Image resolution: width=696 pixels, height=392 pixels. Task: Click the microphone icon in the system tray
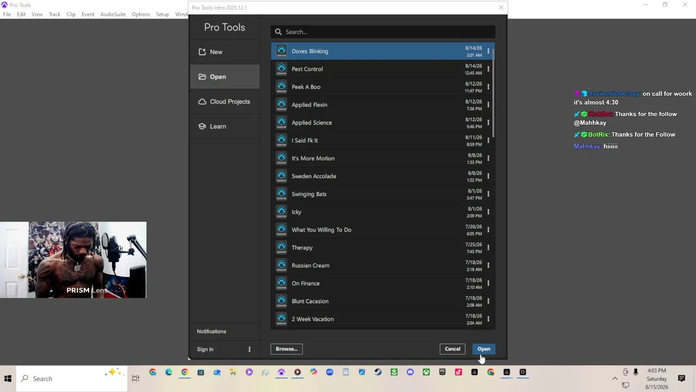click(636, 372)
